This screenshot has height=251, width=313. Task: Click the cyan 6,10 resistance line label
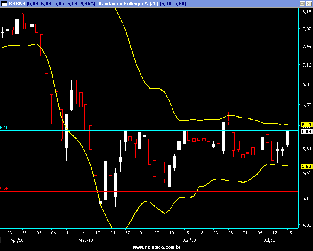(4, 128)
